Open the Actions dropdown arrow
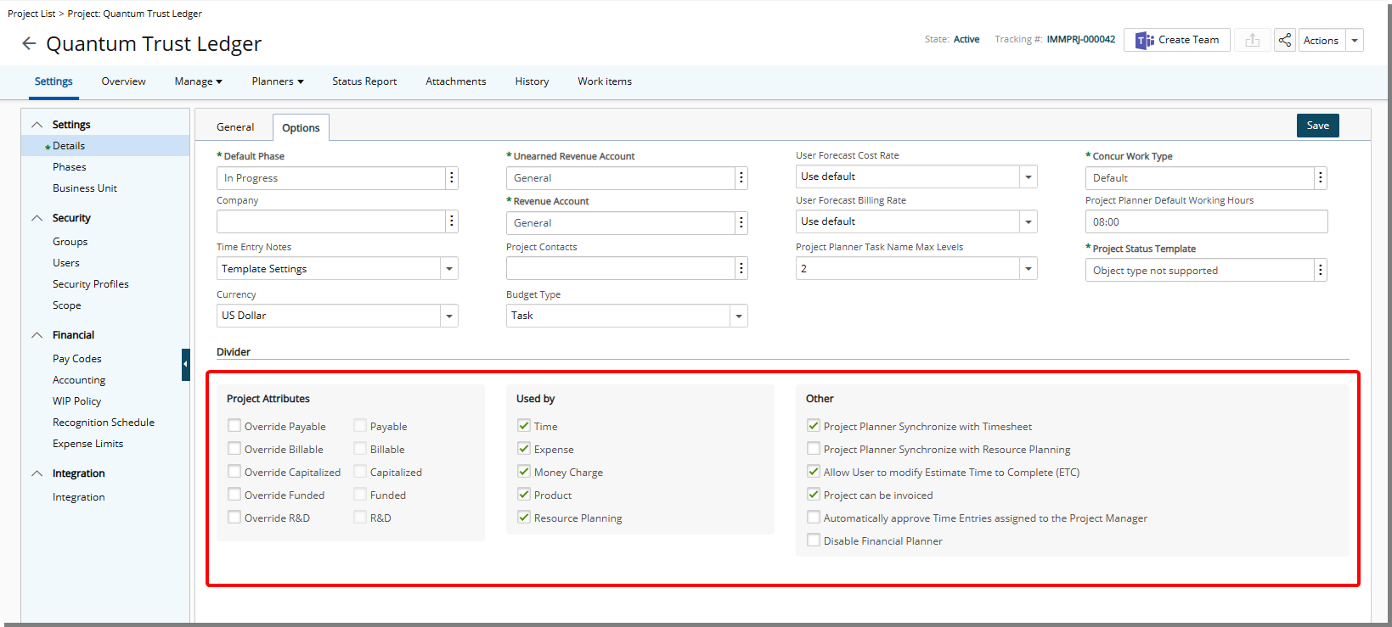The height and width of the screenshot is (627, 1392). tap(1355, 40)
